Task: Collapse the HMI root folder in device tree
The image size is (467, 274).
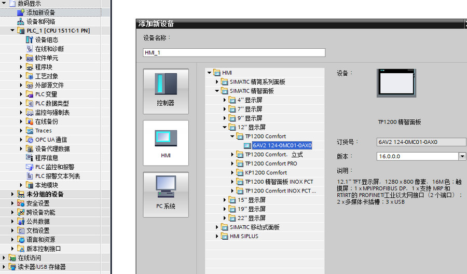Action: point(210,73)
